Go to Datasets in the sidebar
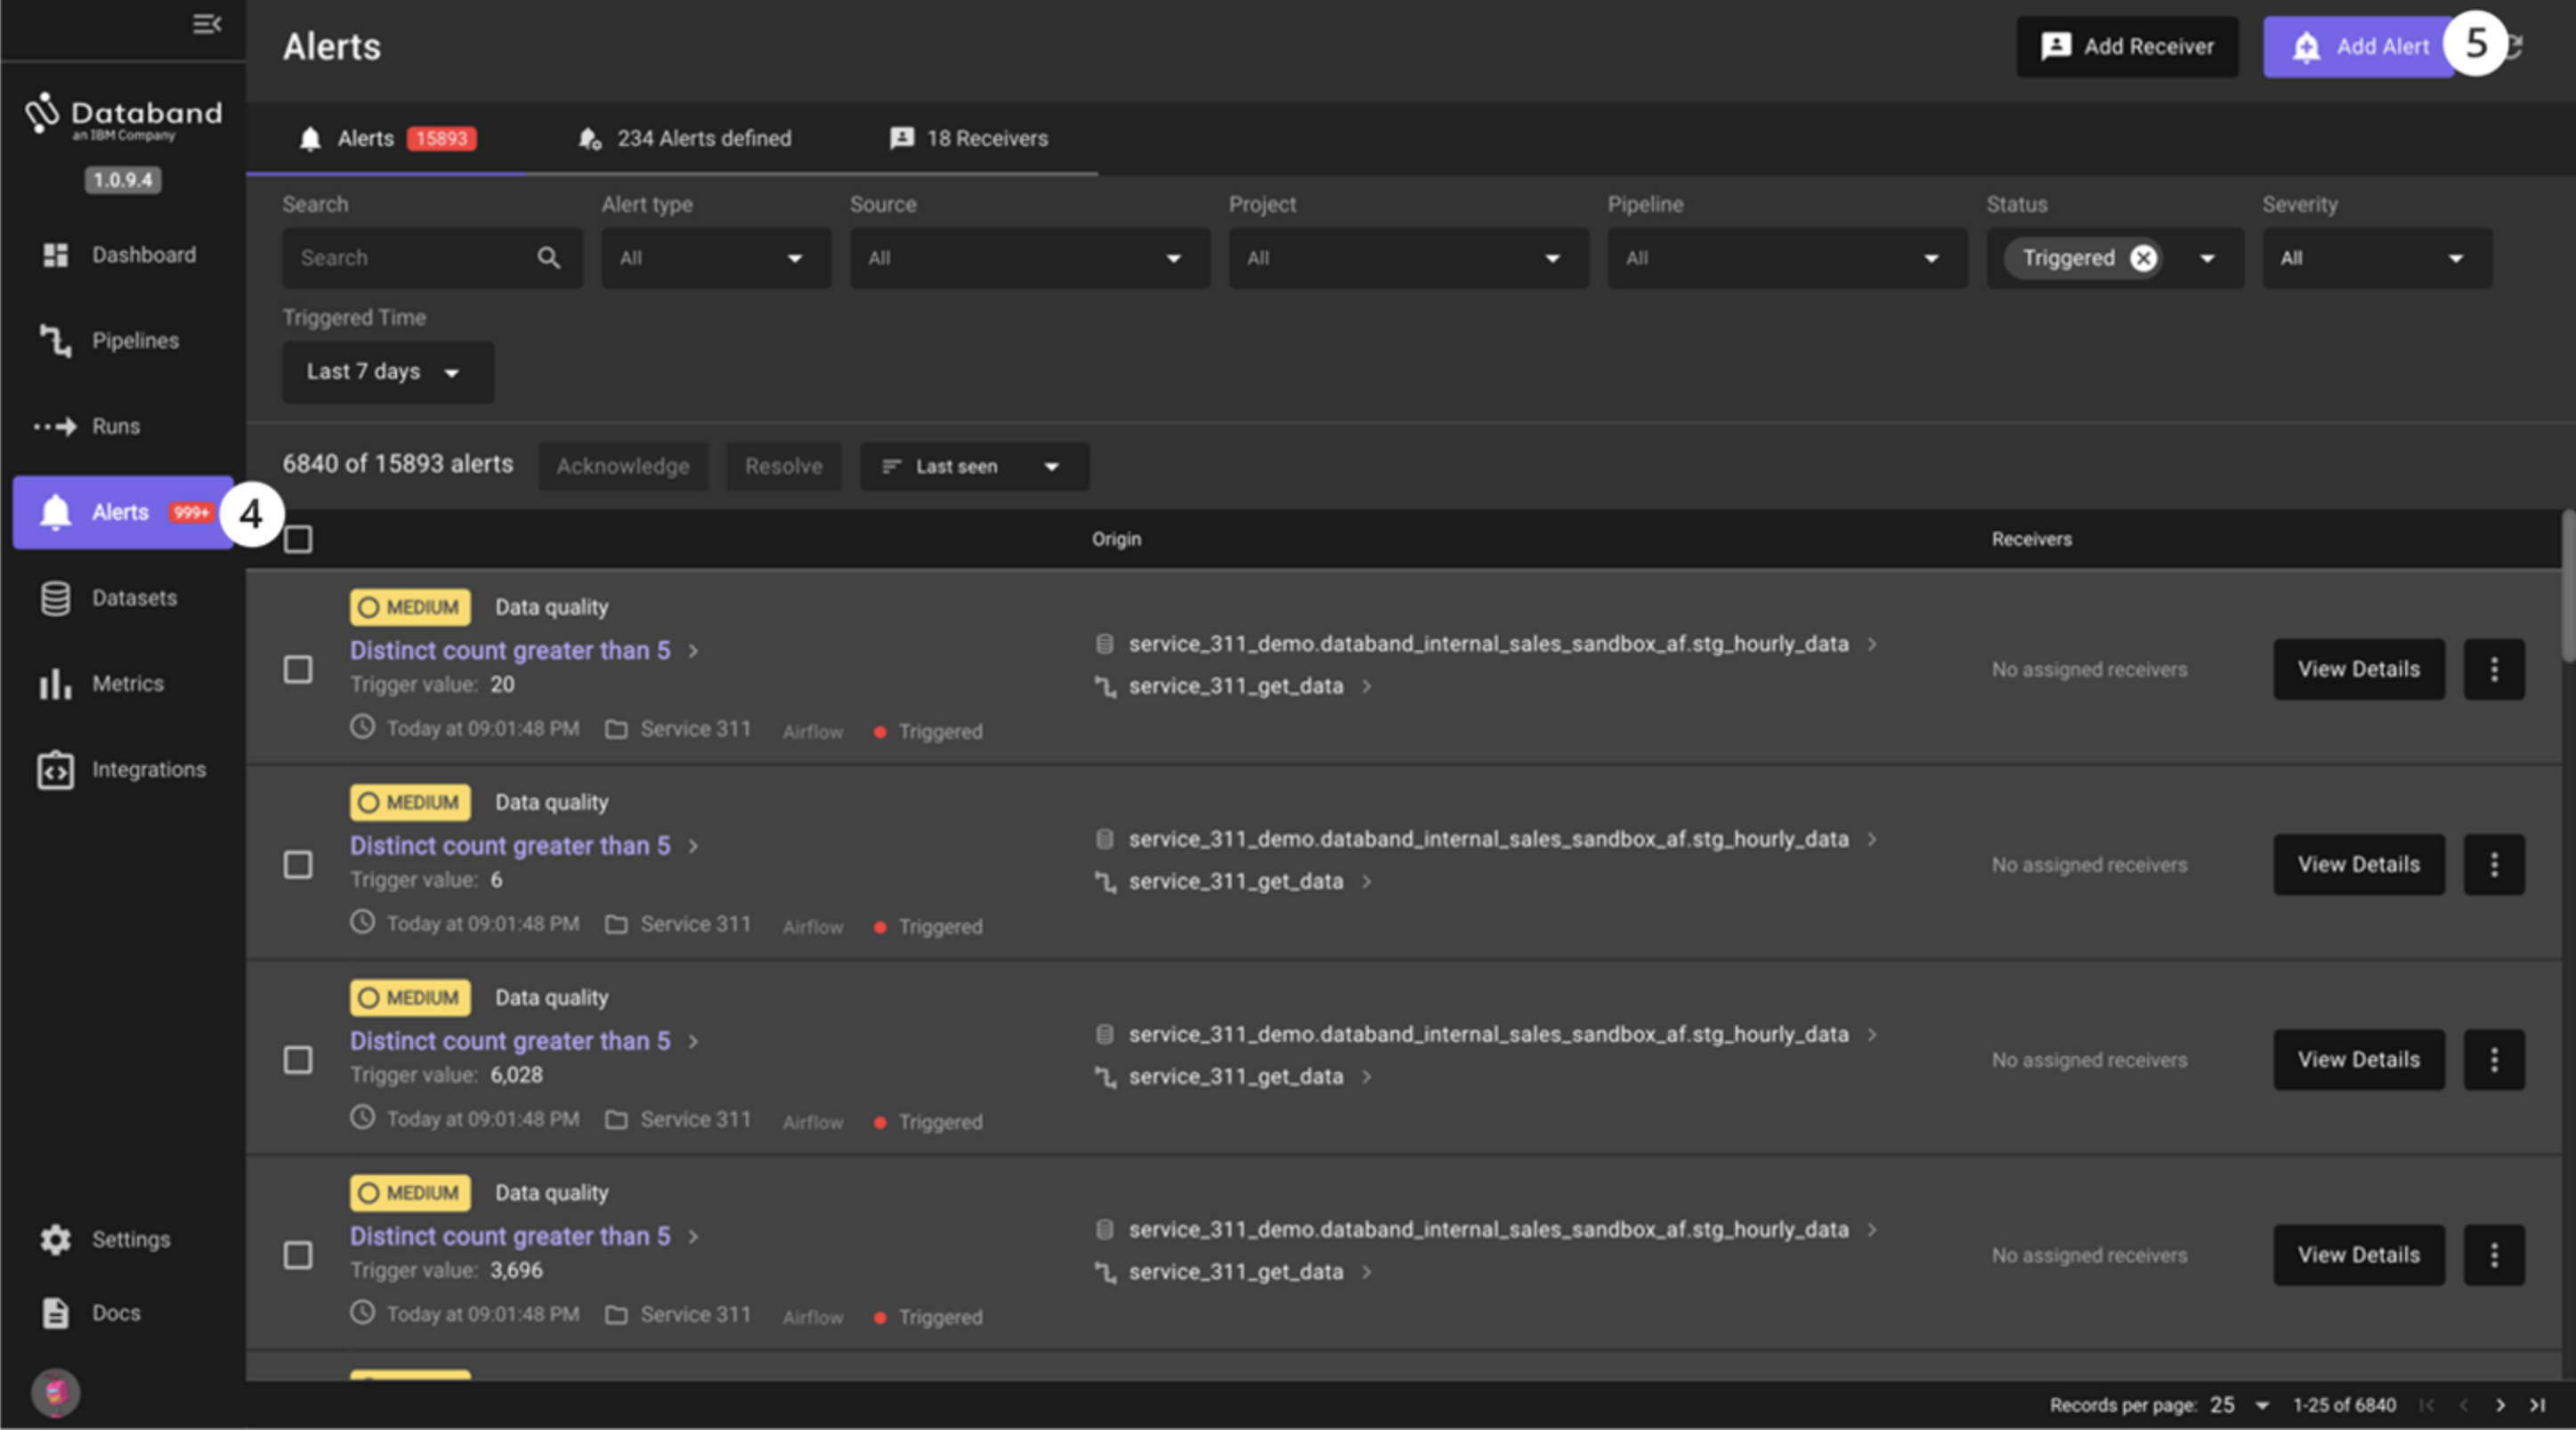 (133, 598)
